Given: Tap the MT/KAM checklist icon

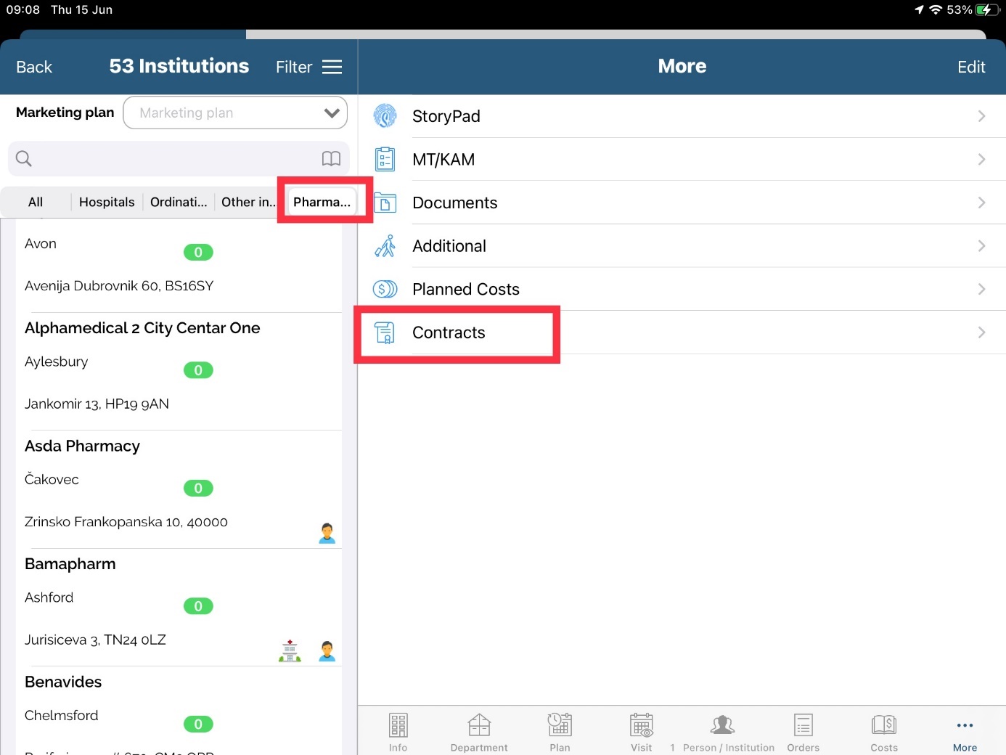Looking at the screenshot, I should (385, 159).
